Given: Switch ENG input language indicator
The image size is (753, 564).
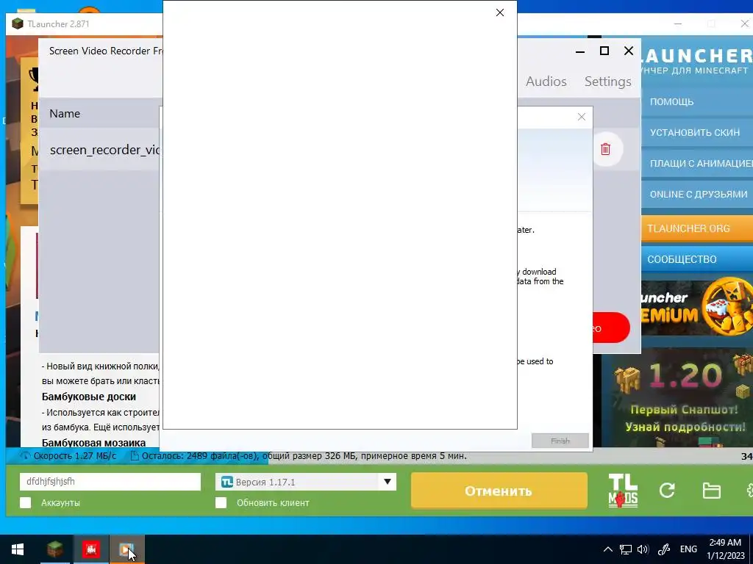Looking at the screenshot, I should click(688, 549).
